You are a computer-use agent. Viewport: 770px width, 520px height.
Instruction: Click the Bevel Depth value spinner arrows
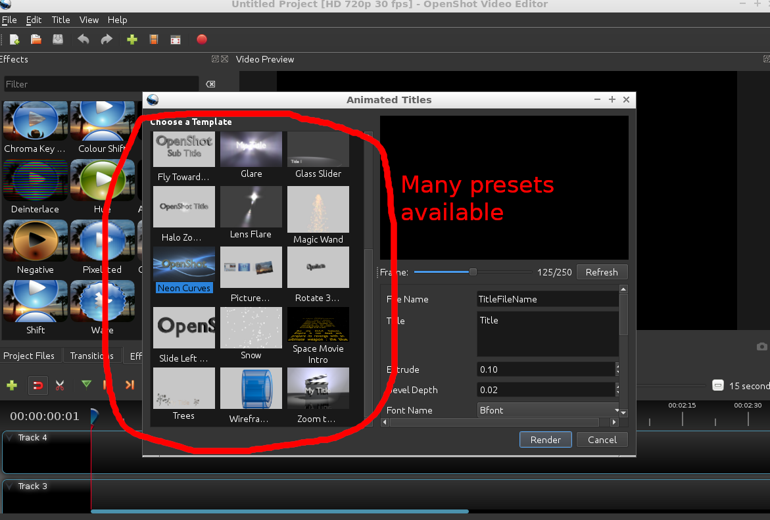(617, 390)
